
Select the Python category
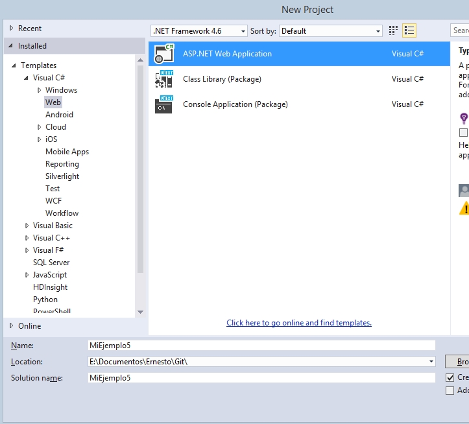coord(45,300)
